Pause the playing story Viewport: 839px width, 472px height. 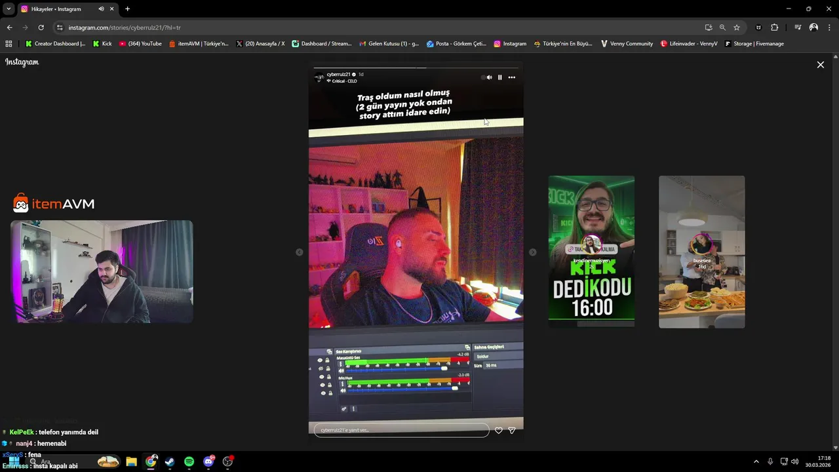(x=499, y=77)
